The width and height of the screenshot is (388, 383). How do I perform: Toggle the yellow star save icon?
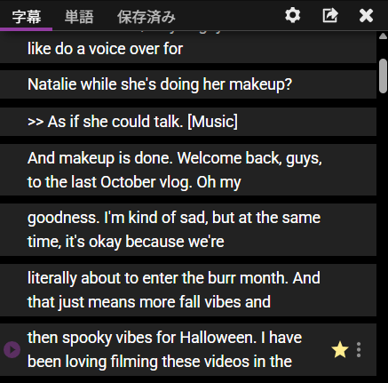(340, 350)
